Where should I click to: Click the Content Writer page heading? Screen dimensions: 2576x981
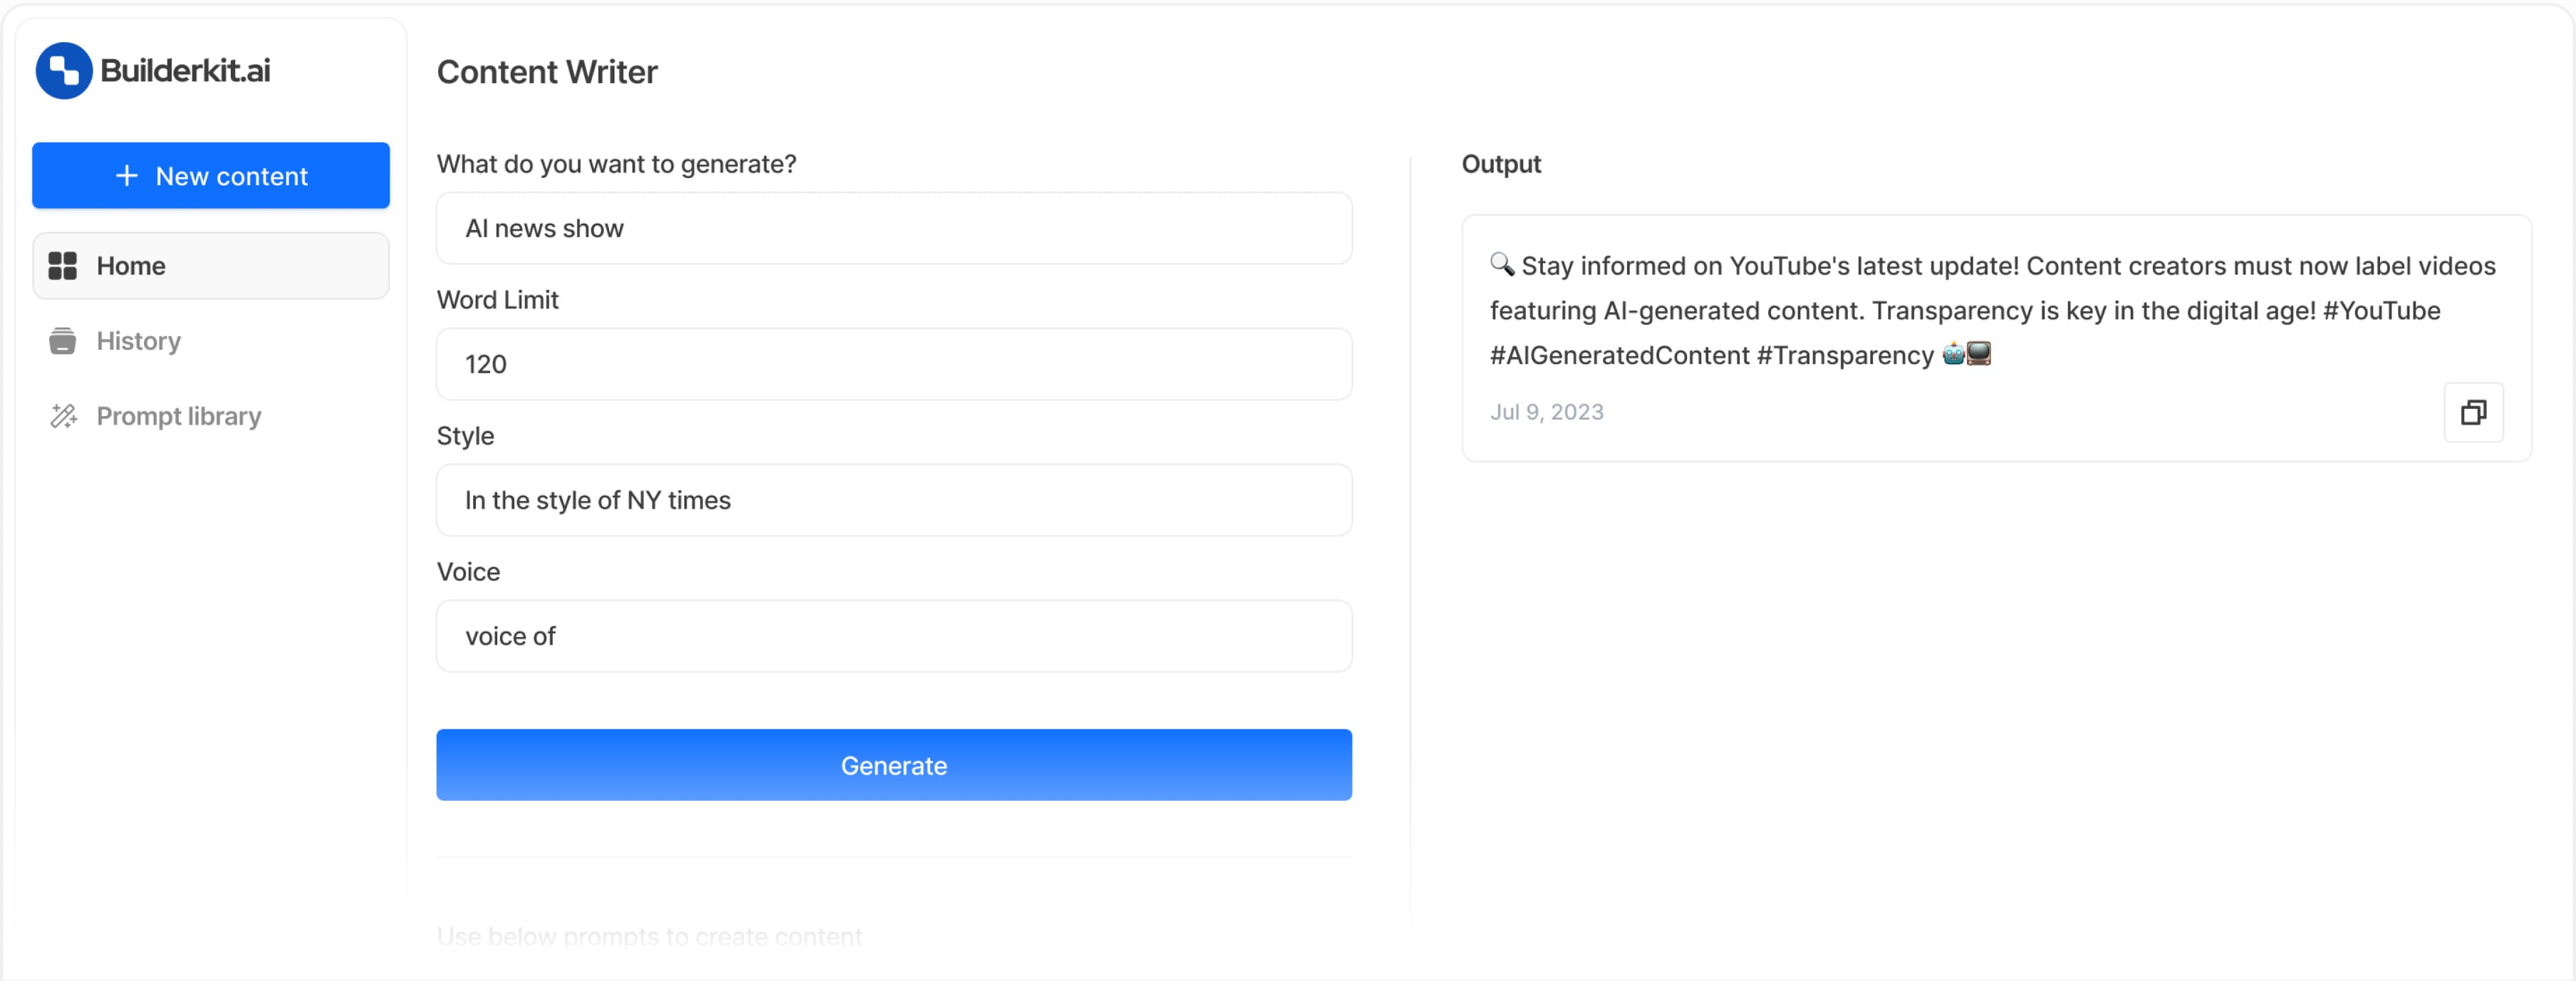click(x=547, y=72)
